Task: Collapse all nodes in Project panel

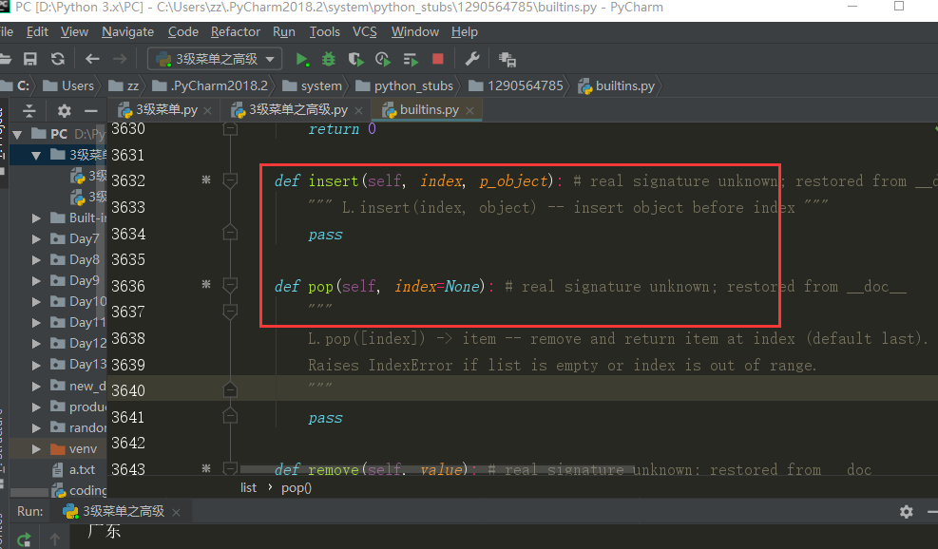Action: pos(29,112)
